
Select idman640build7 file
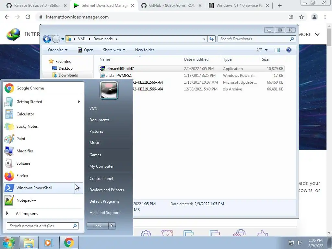point(191,69)
